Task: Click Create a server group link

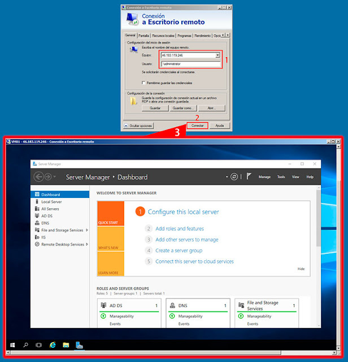Action: click(179, 251)
